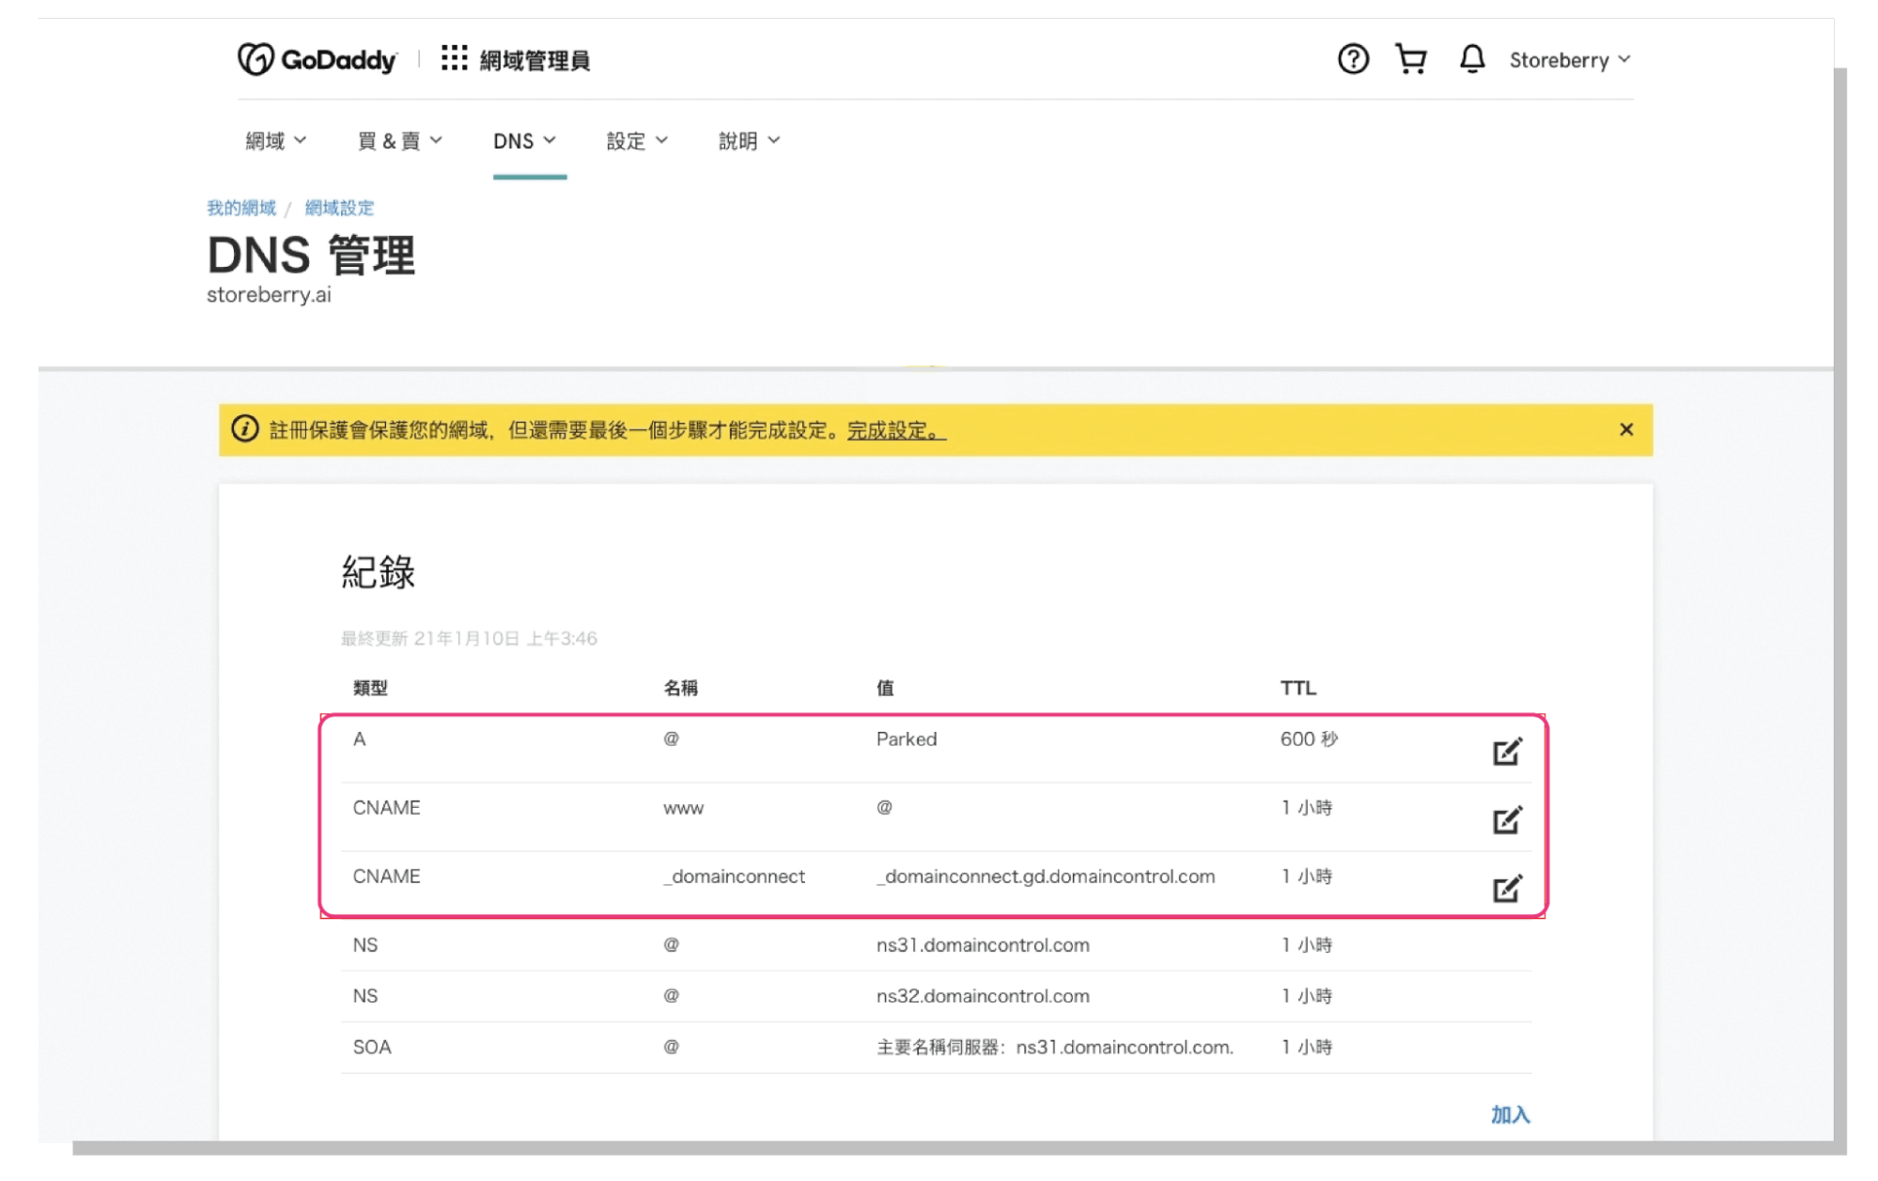The image size is (1878, 1181).
Task: Select the A record type cell
Action: [359, 739]
